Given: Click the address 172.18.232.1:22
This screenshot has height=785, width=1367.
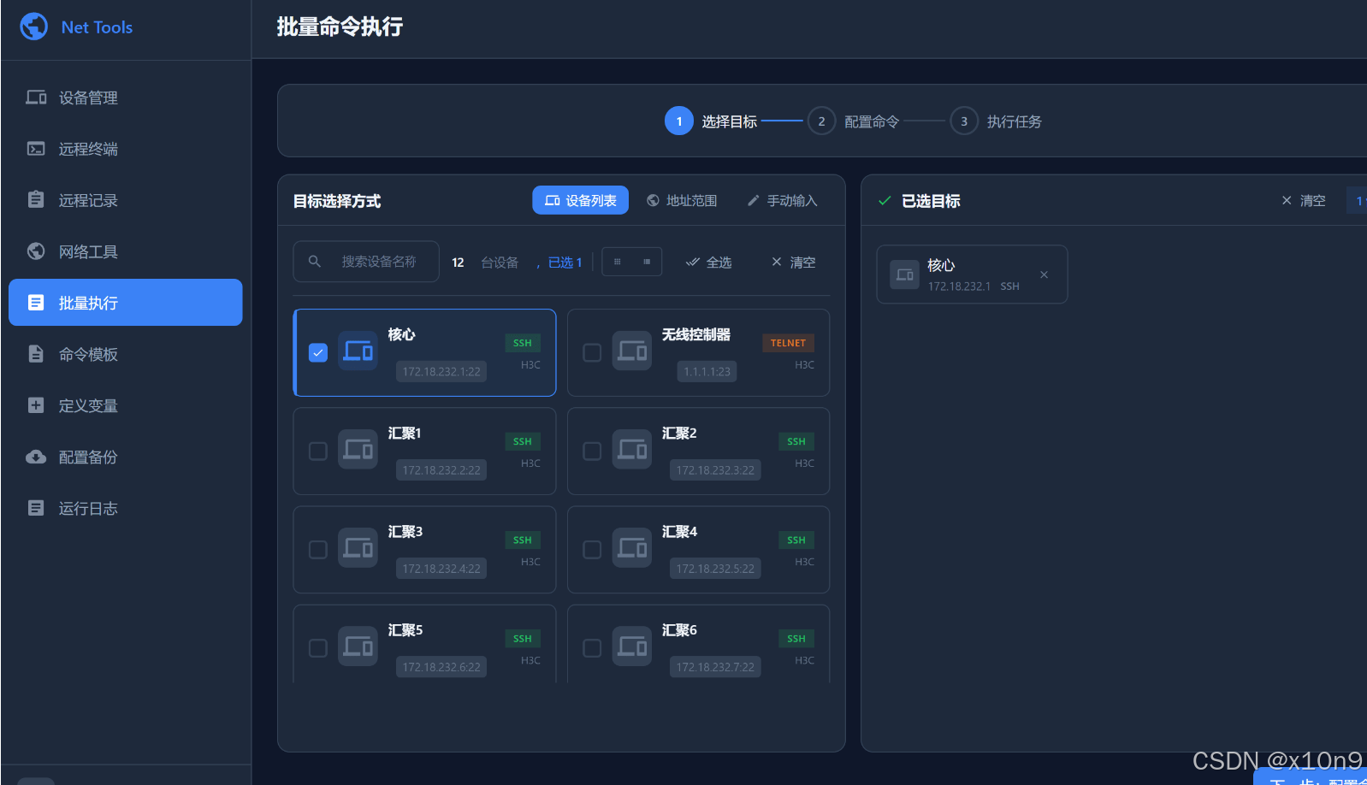Looking at the screenshot, I should pos(441,371).
